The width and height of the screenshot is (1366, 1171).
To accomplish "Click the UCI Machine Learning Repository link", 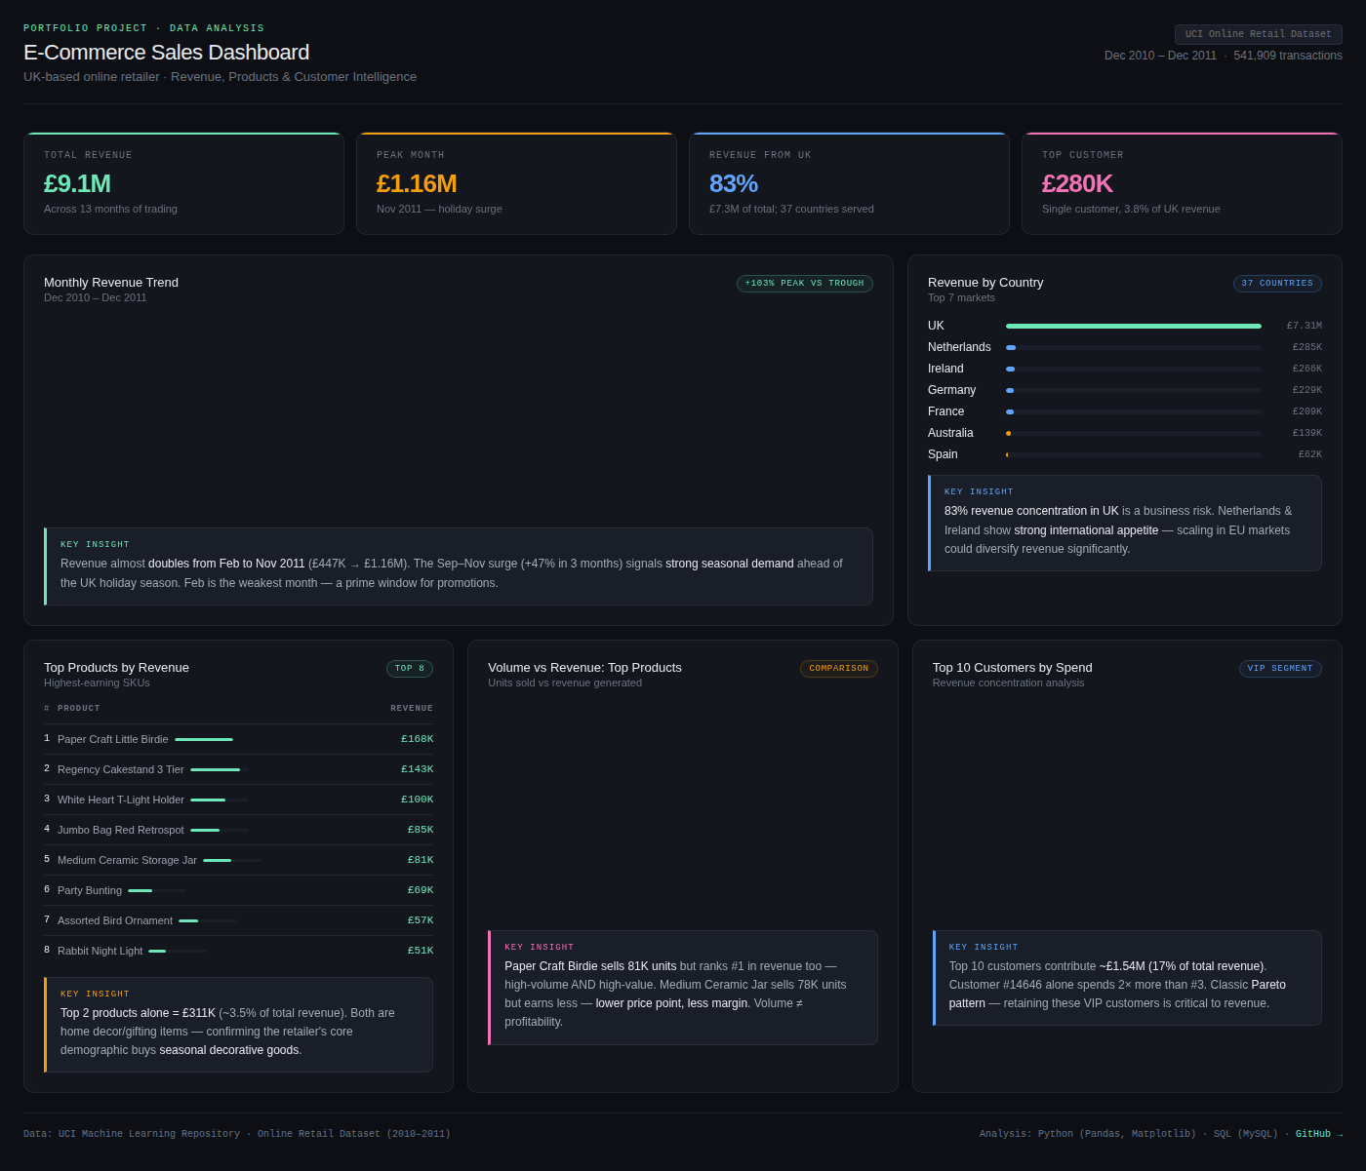I will (148, 1134).
